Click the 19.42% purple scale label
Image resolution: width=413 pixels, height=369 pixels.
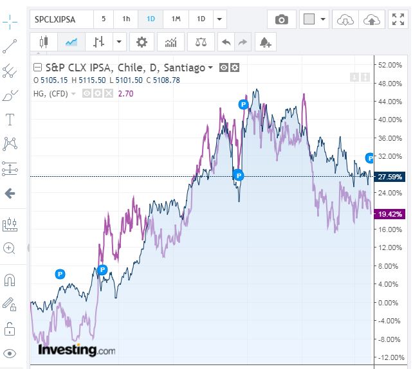[x=390, y=214]
